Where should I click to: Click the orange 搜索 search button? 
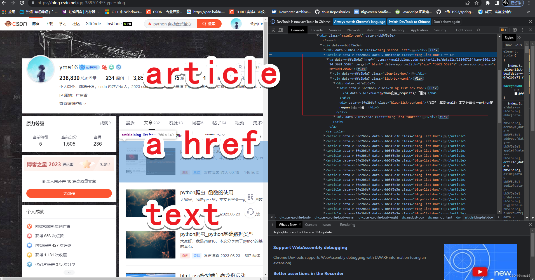(x=209, y=24)
